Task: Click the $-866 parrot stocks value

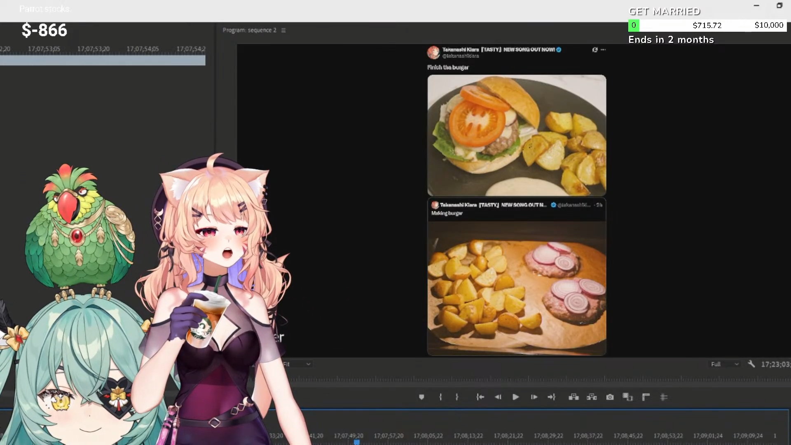Action: point(44,30)
